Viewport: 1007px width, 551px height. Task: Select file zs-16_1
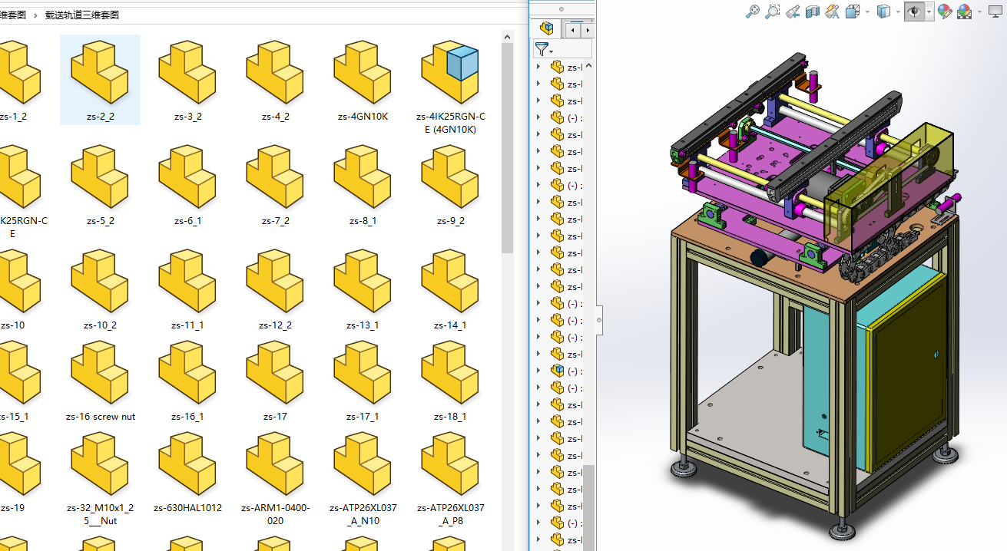pyautogui.click(x=188, y=381)
